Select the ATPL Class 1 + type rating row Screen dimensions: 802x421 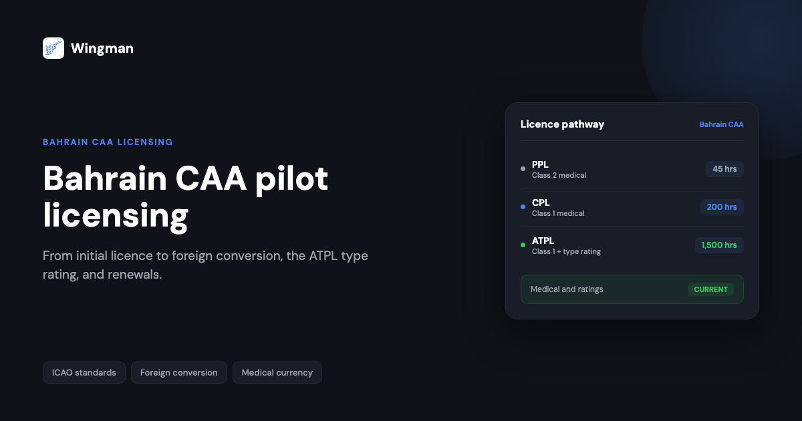pyautogui.click(x=632, y=245)
